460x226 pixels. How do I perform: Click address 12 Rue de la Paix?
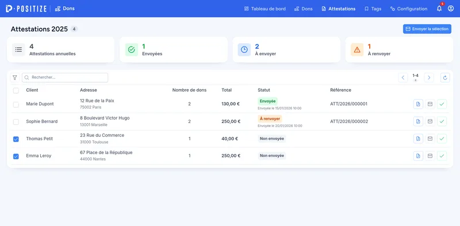click(97, 101)
